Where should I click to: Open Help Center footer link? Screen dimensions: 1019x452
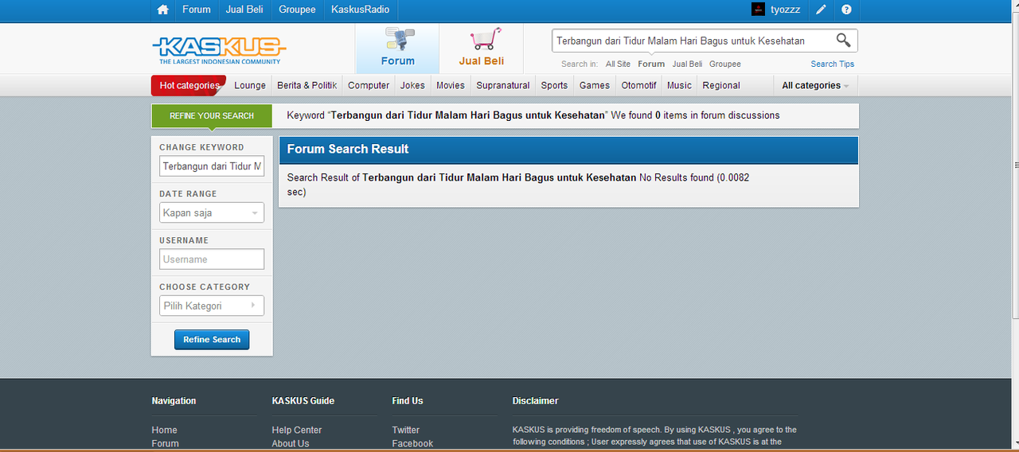pos(297,430)
